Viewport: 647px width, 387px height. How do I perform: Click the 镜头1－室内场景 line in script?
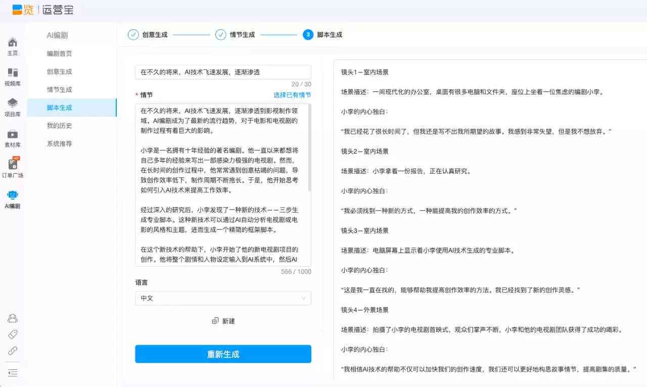pos(365,72)
